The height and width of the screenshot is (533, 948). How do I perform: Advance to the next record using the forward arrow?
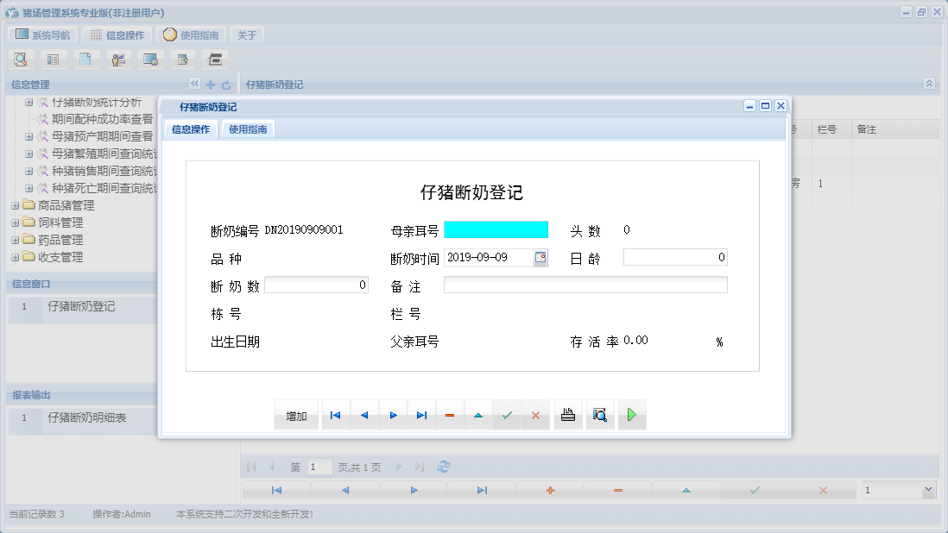pos(392,415)
